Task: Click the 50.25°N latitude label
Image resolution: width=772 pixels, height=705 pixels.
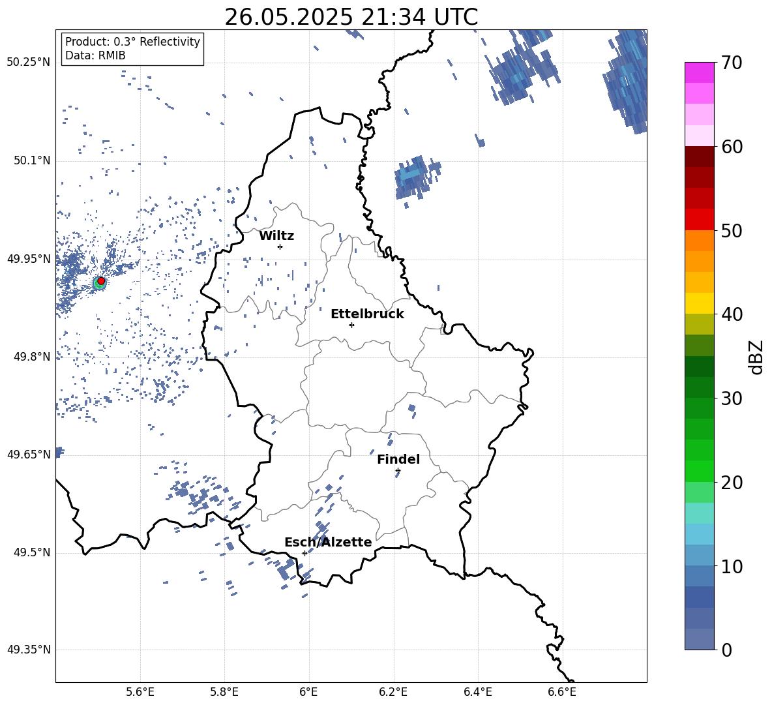Action: (x=29, y=63)
